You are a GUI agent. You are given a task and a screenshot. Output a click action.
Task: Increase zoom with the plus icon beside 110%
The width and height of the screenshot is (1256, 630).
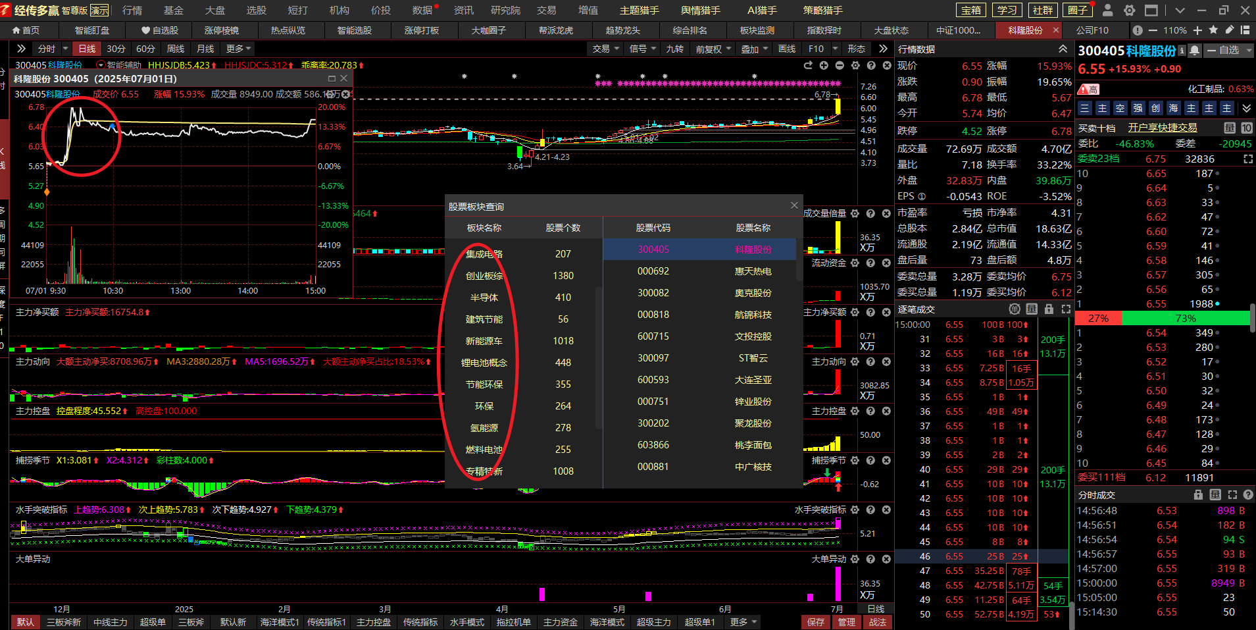coord(1197,30)
